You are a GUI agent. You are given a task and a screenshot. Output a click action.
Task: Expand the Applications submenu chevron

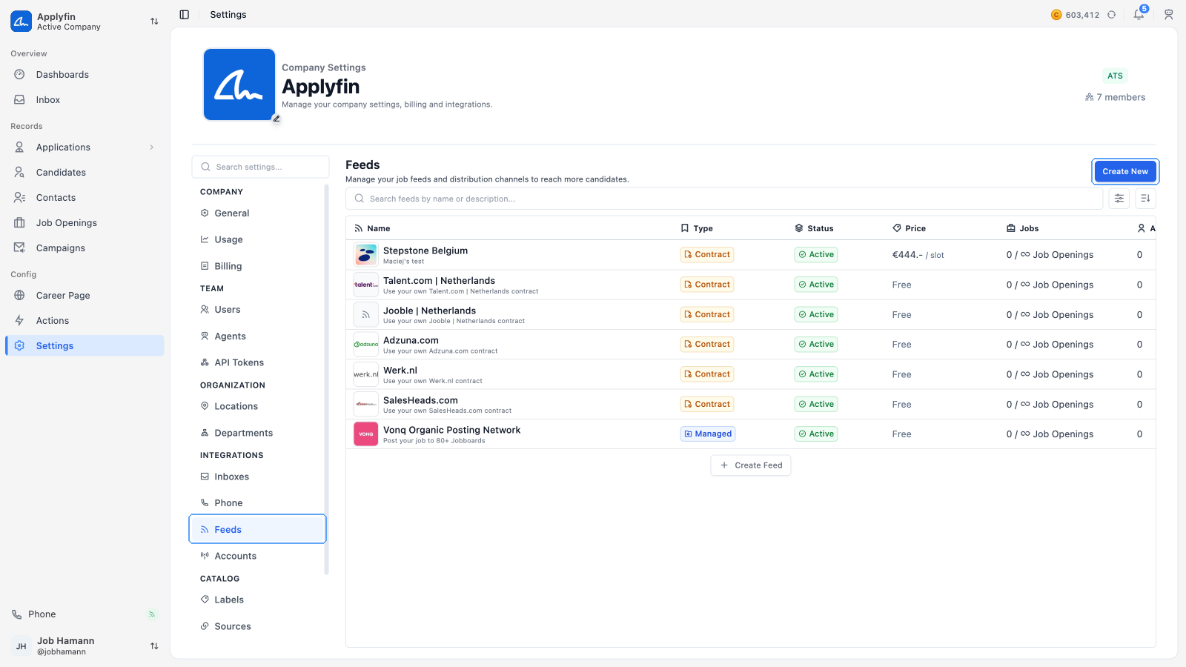coord(152,147)
